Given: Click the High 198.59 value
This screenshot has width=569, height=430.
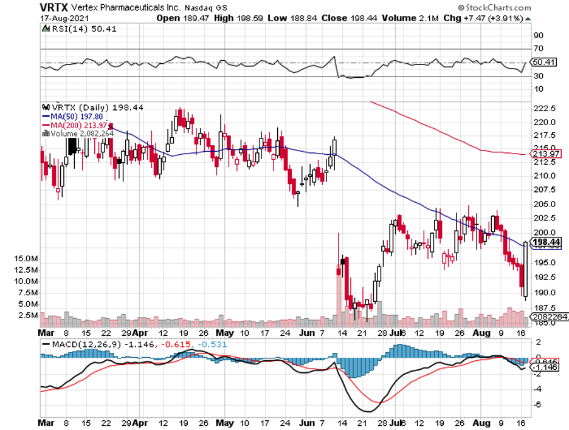Looking at the screenshot, I should (x=238, y=18).
